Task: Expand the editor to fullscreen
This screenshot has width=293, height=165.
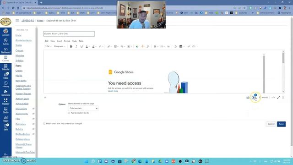Action: tap(278, 98)
